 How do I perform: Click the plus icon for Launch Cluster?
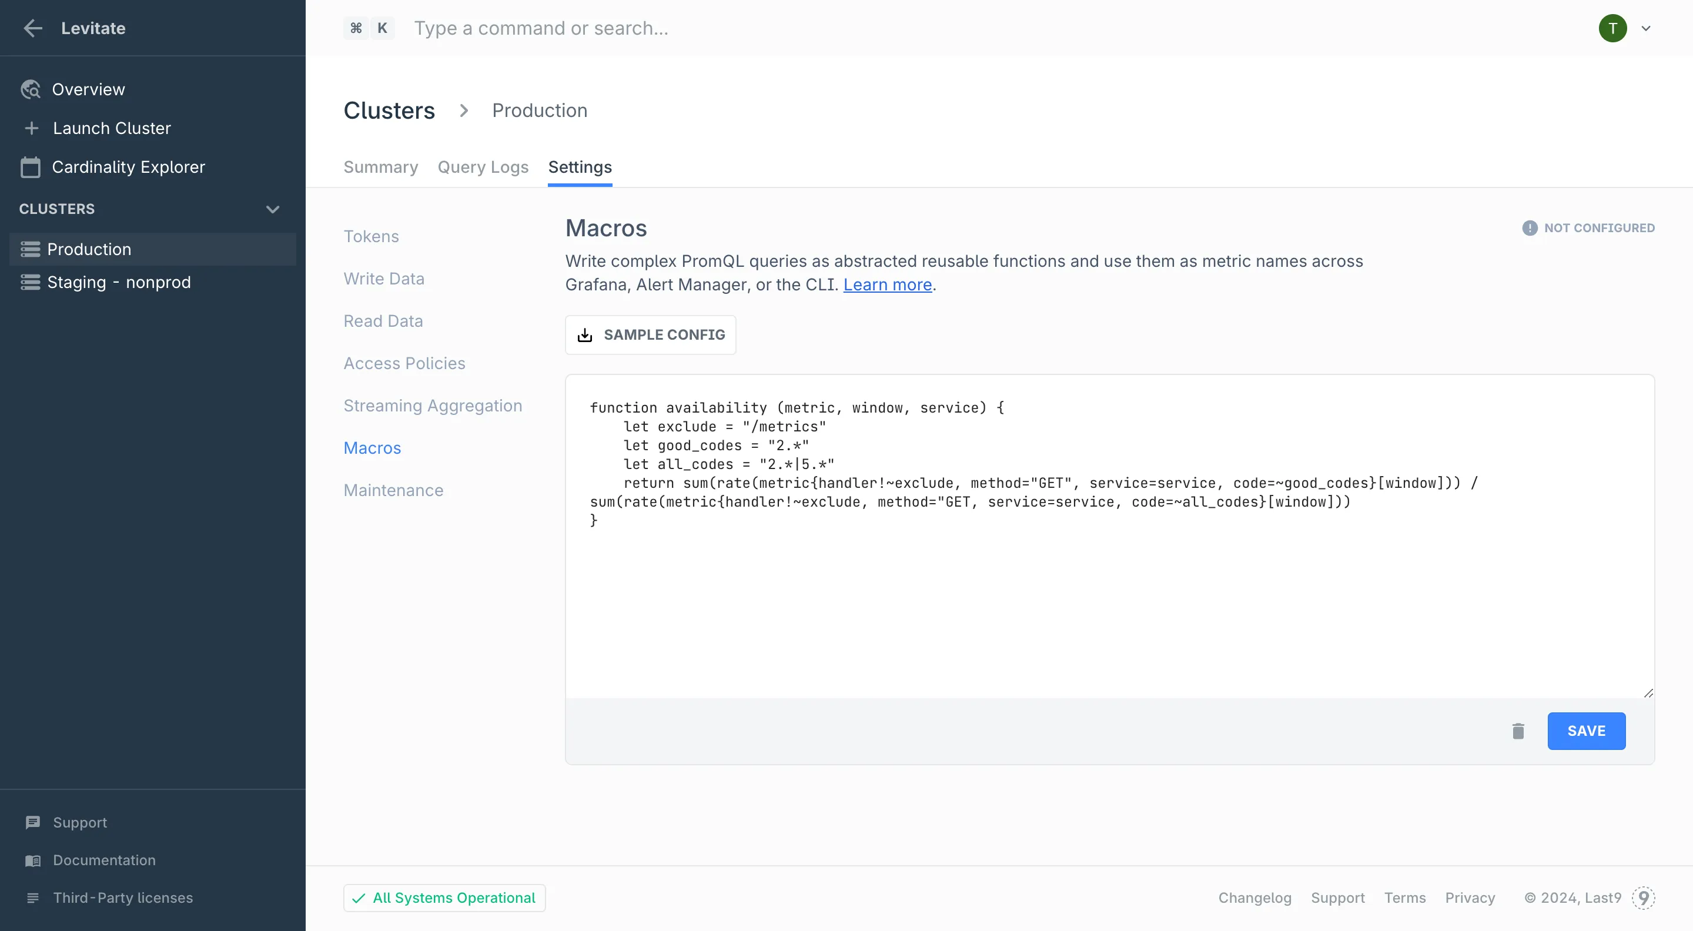32,128
